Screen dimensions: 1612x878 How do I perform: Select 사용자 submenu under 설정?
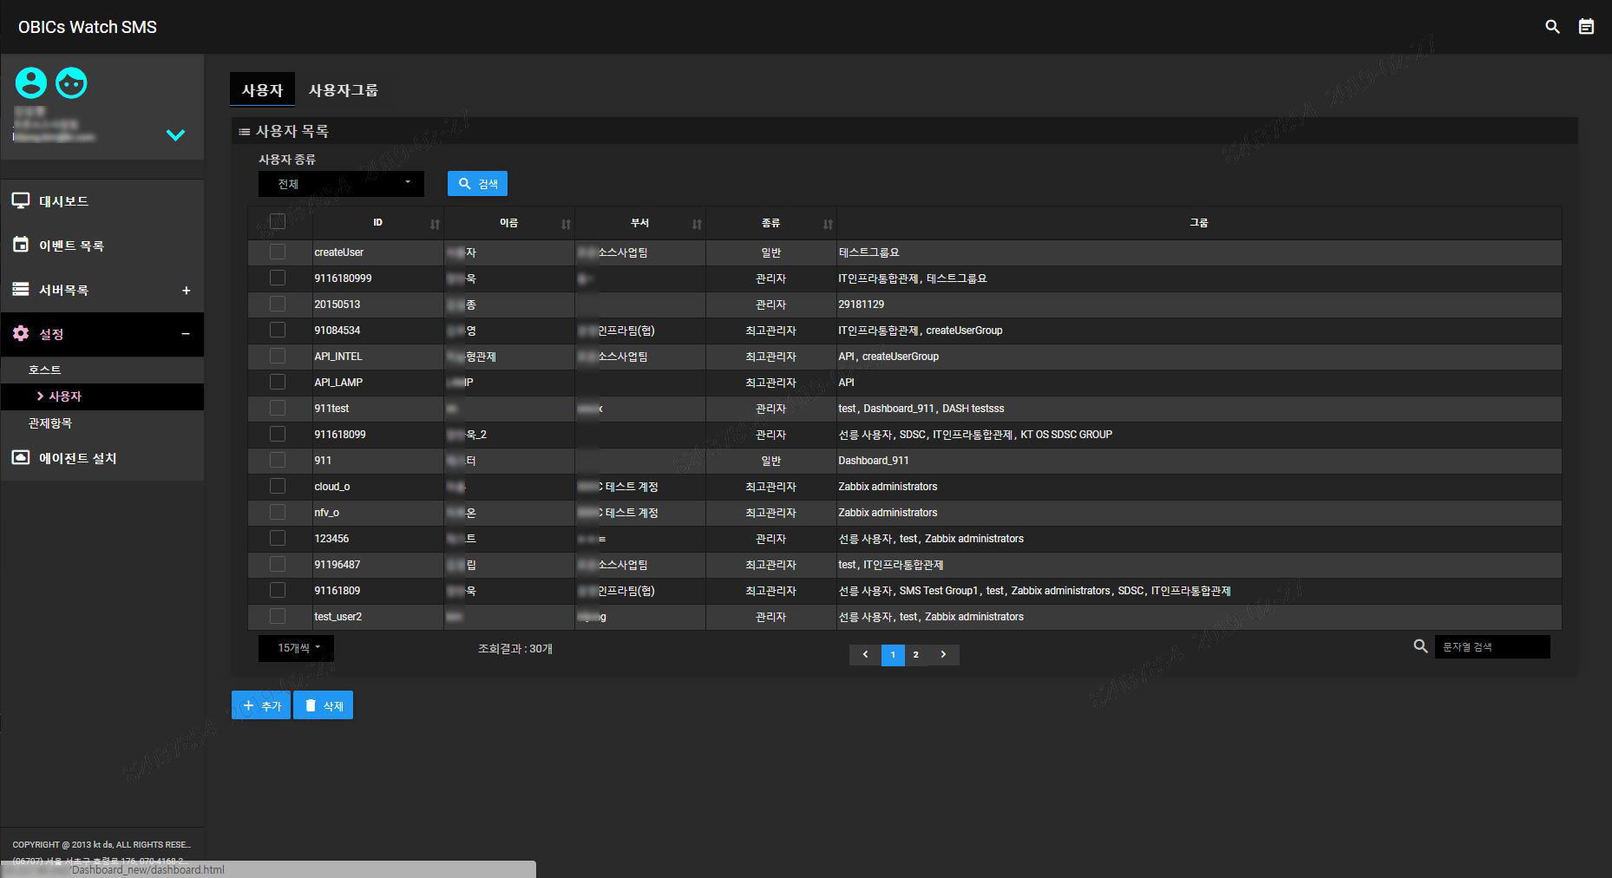tap(102, 396)
